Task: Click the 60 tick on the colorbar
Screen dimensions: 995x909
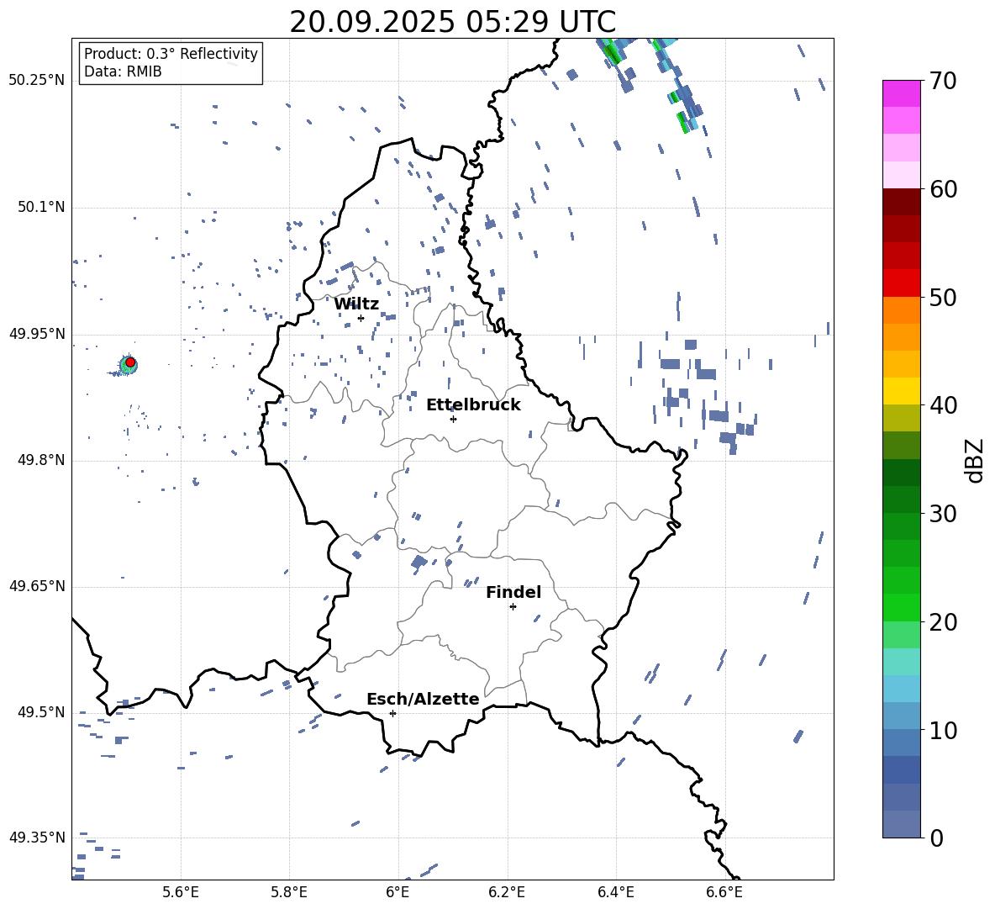Action: coord(943,189)
